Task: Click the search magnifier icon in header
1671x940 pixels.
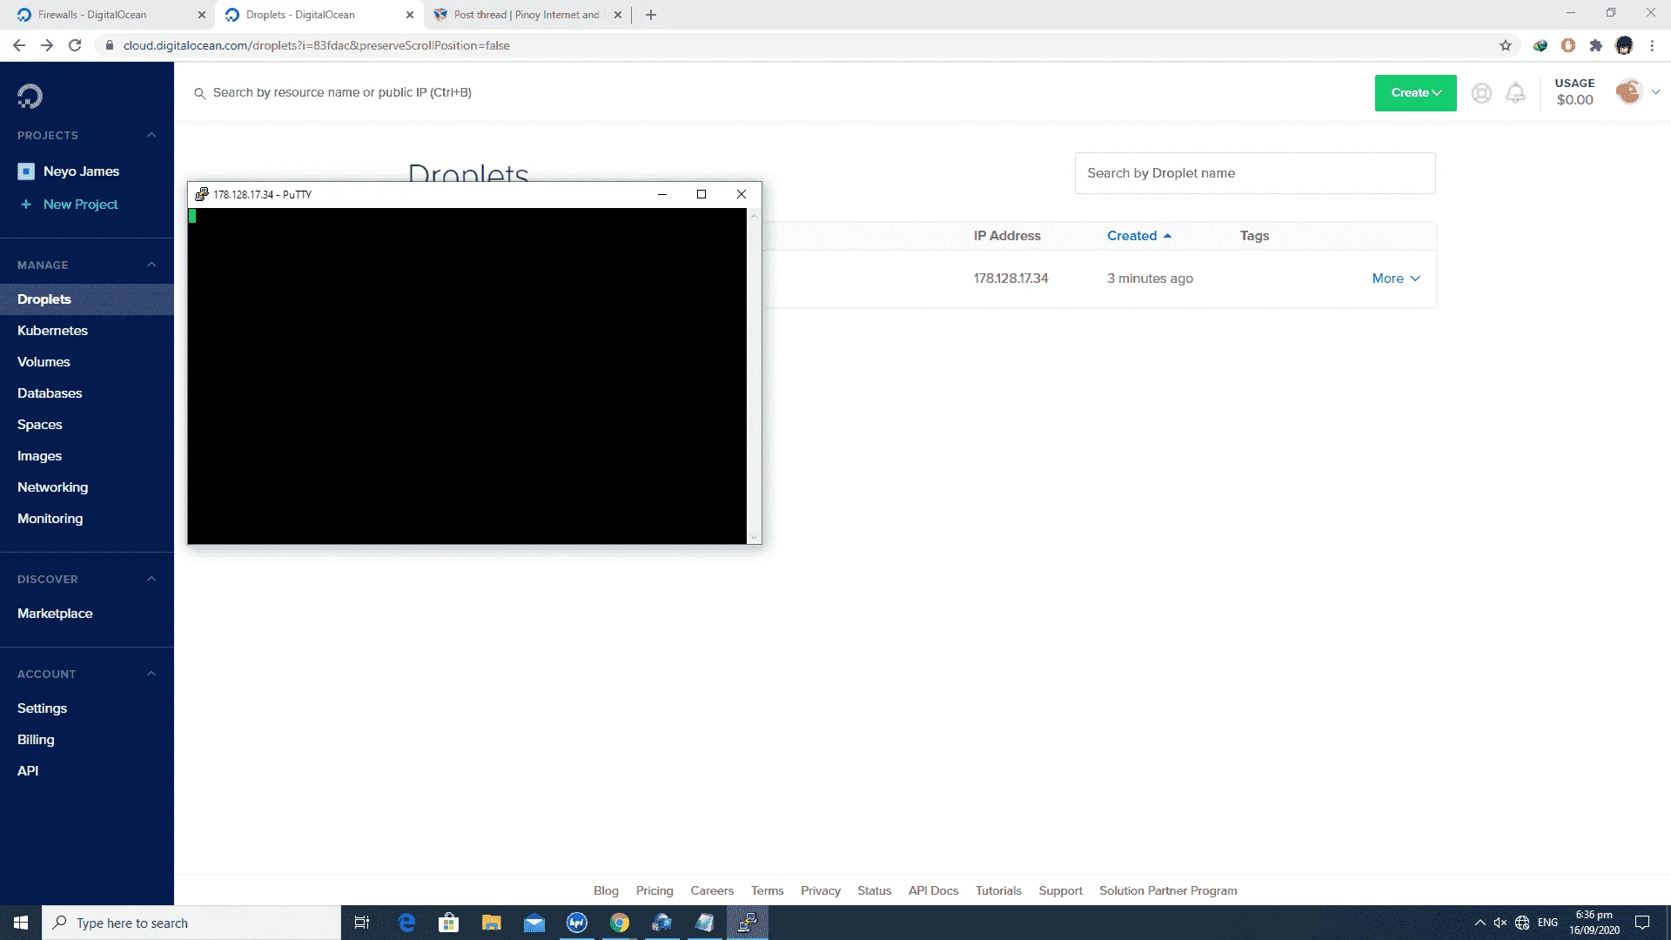Action: click(199, 93)
